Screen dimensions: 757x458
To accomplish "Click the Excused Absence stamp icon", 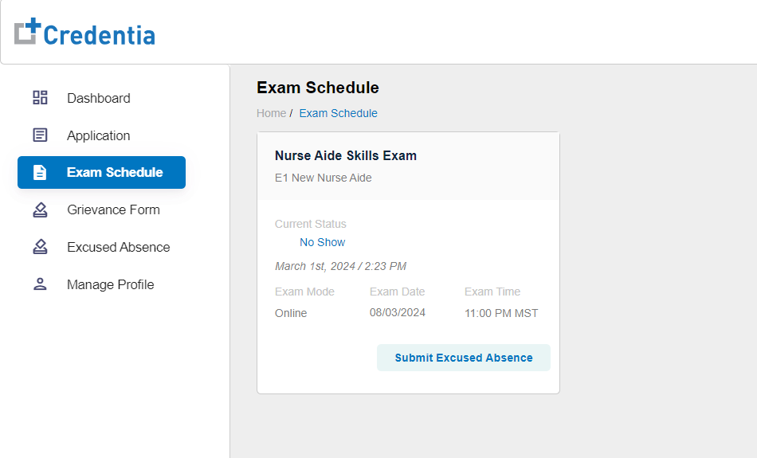I will point(40,247).
